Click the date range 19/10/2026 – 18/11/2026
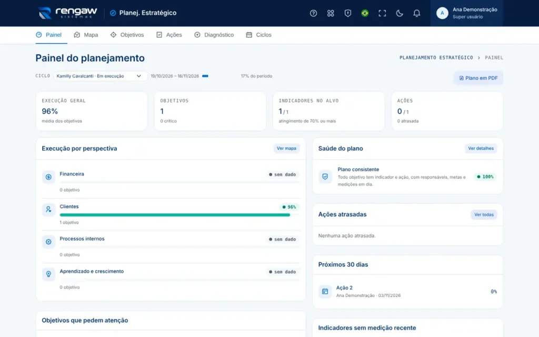This screenshot has height=337, width=539. click(175, 76)
